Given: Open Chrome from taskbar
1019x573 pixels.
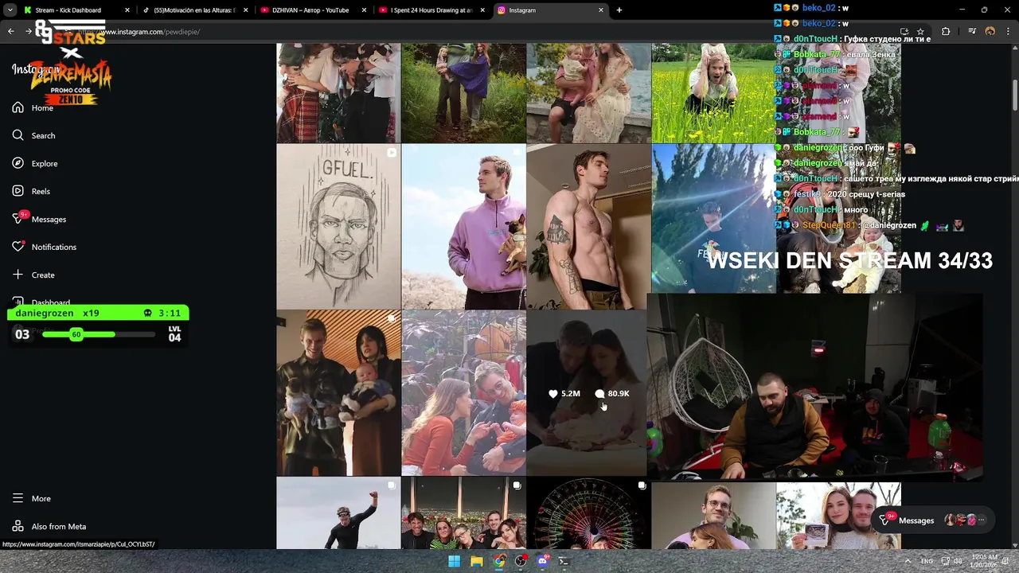Looking at the screenshot, I should tap(498, 561).
